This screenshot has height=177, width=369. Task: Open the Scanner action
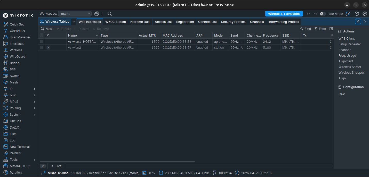344,50
